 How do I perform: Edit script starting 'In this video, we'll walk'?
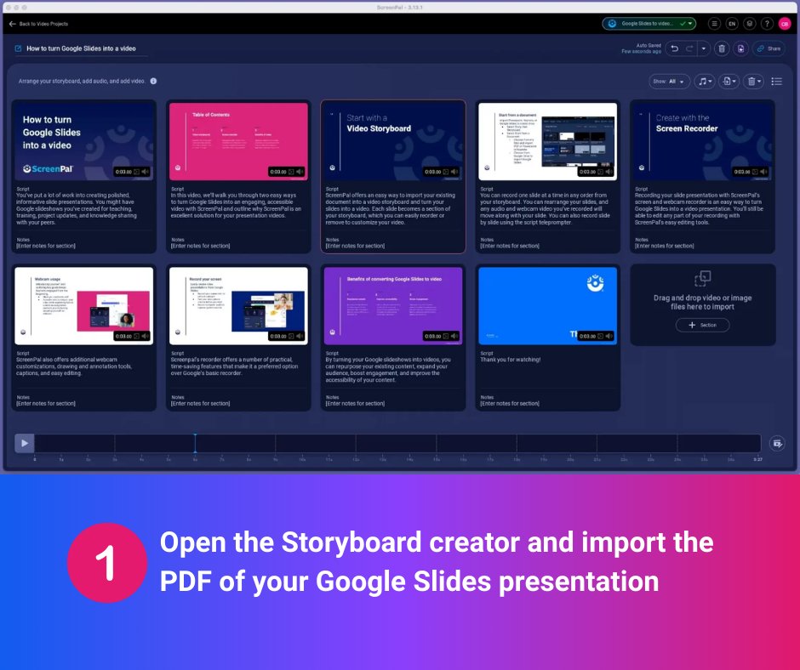tap(237, 205)
